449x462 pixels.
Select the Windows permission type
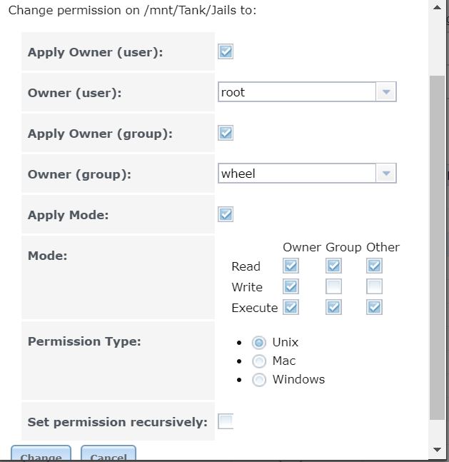260,380
